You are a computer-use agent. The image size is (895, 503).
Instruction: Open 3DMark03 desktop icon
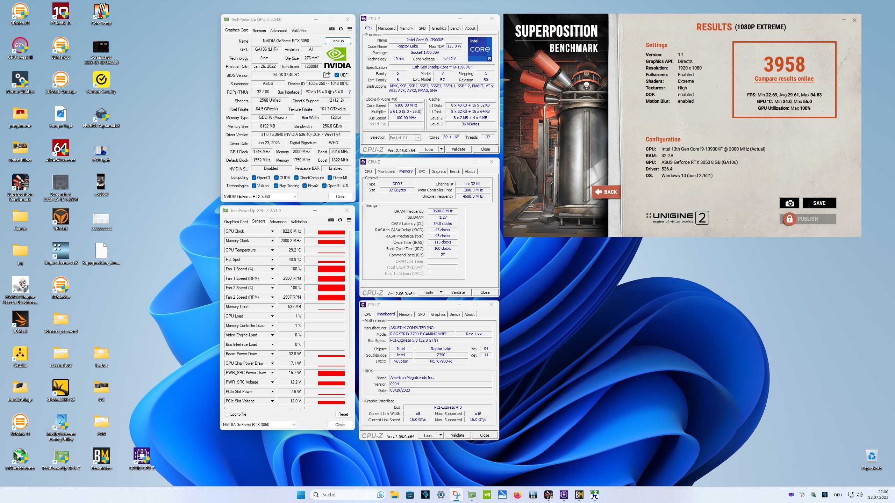pos(20,14)
